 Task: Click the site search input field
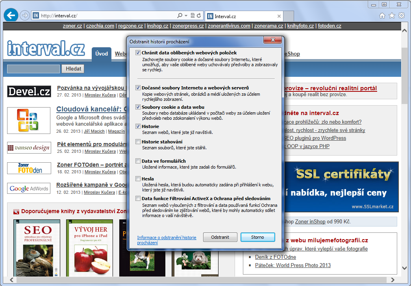(x=33, y=69)
